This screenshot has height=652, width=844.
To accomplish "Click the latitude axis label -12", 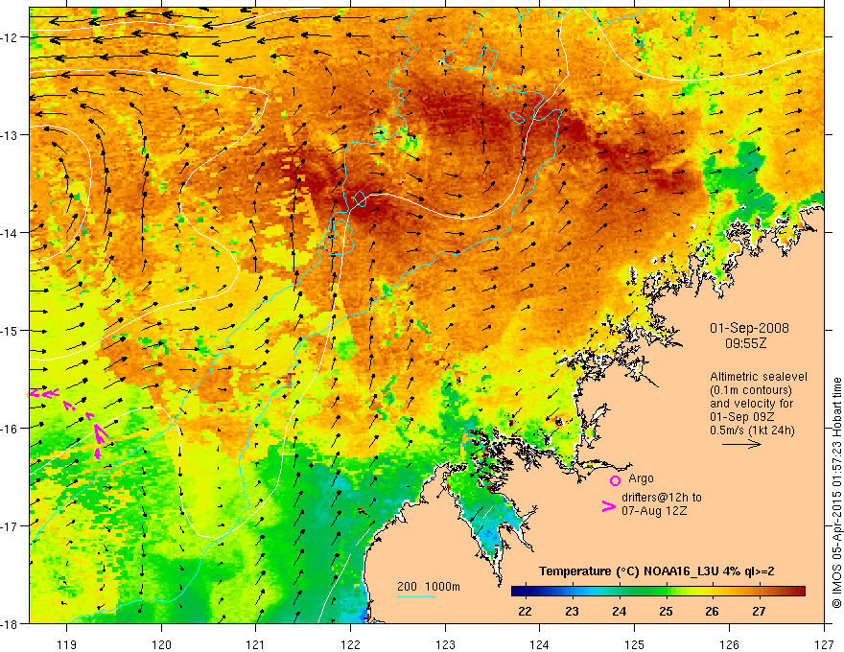I will [x=11, y=37].
